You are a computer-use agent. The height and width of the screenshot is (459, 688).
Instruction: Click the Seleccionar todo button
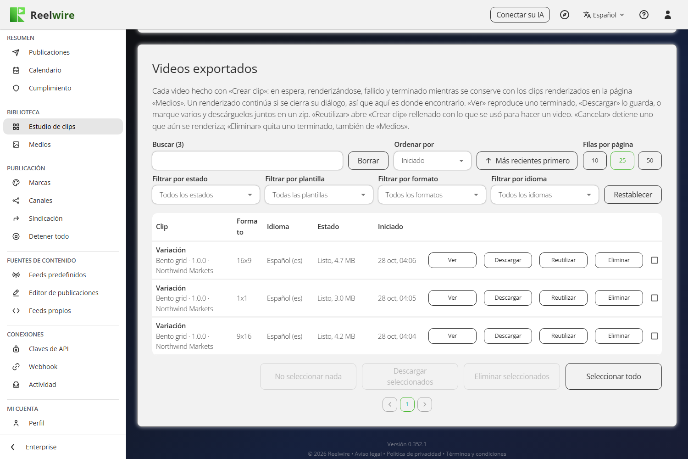[614, 376]
